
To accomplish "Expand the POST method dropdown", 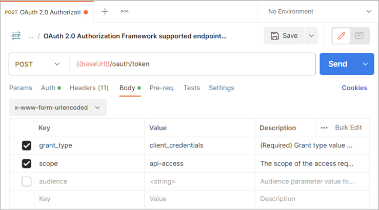I will (x=37, y=64).
